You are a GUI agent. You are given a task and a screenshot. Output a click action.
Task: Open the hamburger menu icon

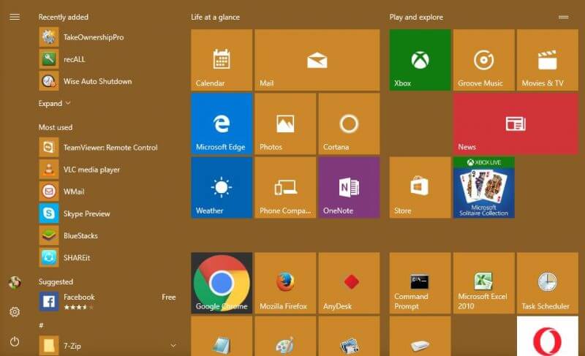15,17
